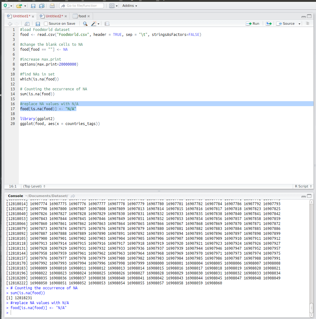Click line 2 read.csv code
The image size is (316, 319).
pyautogui.click(x=111, y=35)
